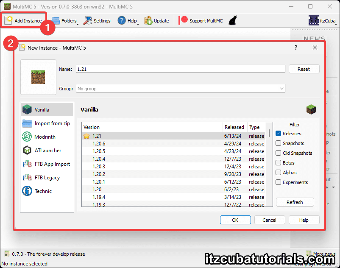
Task: Open the Settings toolbar item
Action: 97,21
